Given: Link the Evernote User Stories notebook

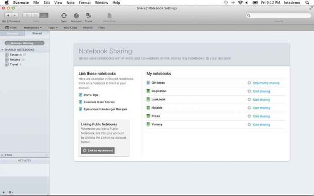Looking at the screenshot, I should 99,102.
